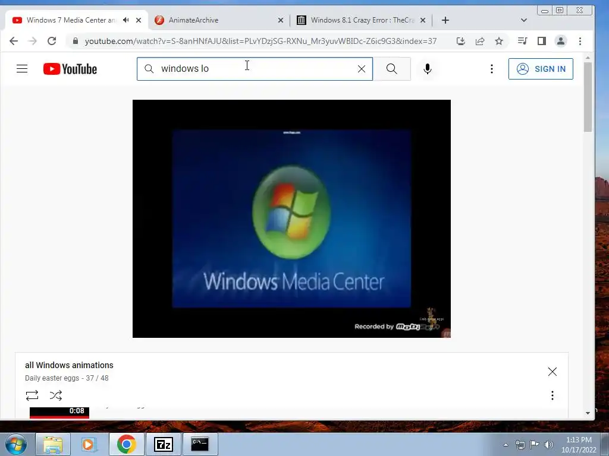
Task: Close the AnimateArchive tab
Action: (281, 20)
